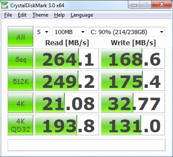The image size is (173, 157).
Task: Click the CrystalDiskMark app icon in title bar
Action: click(5, 6)
